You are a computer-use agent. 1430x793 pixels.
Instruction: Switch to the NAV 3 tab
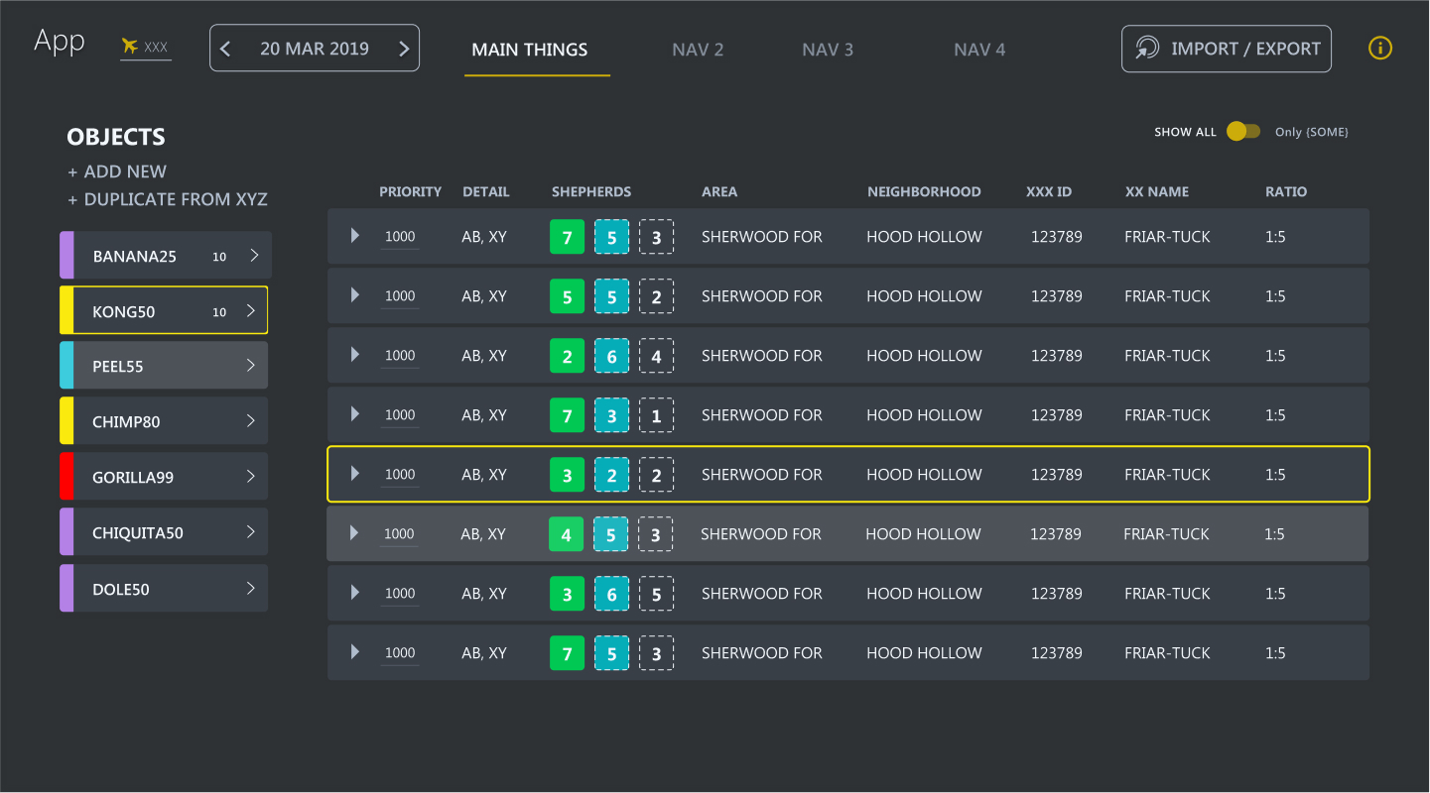coord(828,50)
